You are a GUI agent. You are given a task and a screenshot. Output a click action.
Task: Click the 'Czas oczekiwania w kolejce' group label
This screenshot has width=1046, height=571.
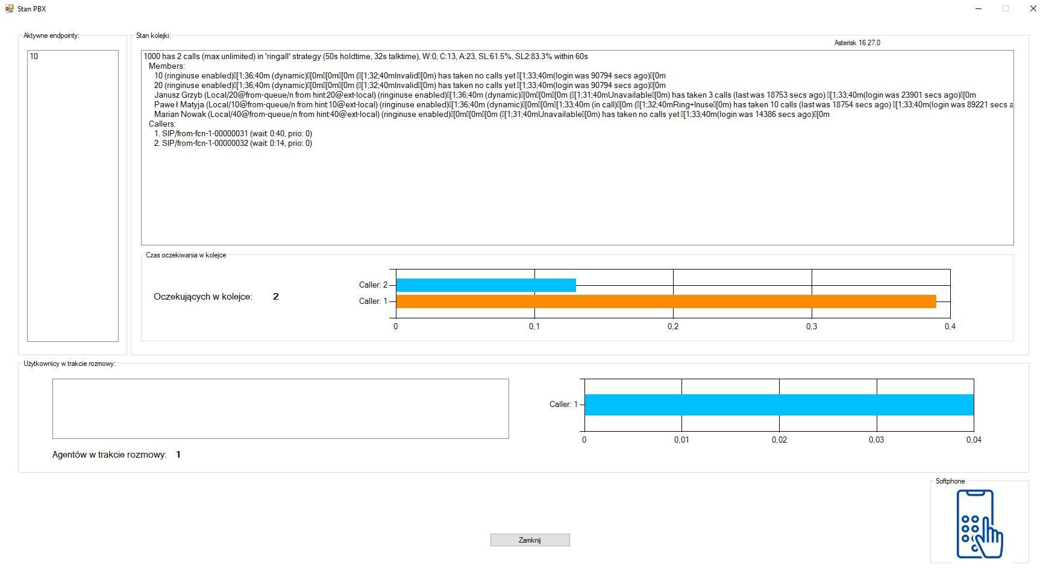(186, 256)
